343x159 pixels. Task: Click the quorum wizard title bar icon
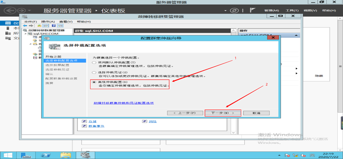click(x=48, y=38)
